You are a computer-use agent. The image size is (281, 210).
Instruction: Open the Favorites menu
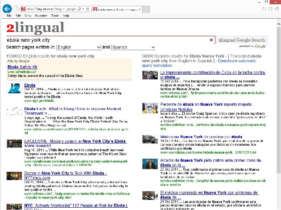[41, 16]
